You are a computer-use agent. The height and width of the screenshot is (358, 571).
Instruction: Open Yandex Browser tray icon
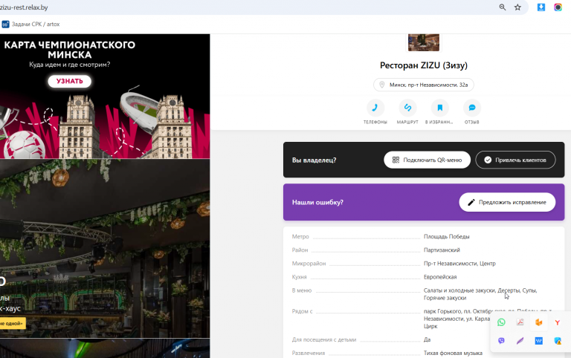click(557, 322)
